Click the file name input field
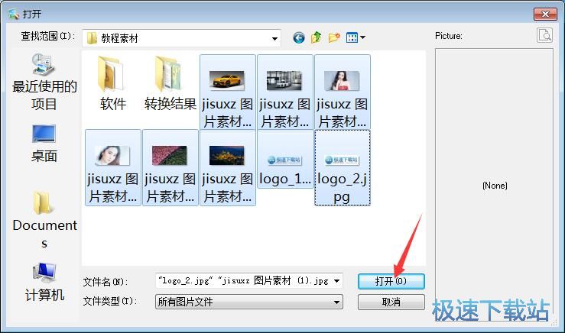The height and width of the screenshot is (333, 565). pos(243,281)
